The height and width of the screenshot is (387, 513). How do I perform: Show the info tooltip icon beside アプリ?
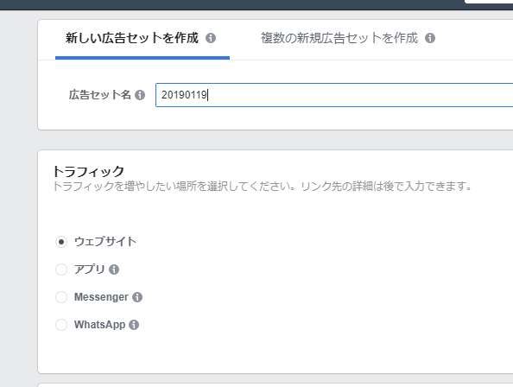point(114,270)
